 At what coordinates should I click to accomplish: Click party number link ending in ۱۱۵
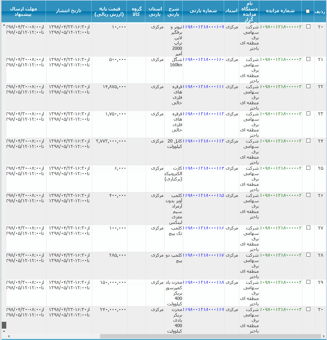(203, 195)
